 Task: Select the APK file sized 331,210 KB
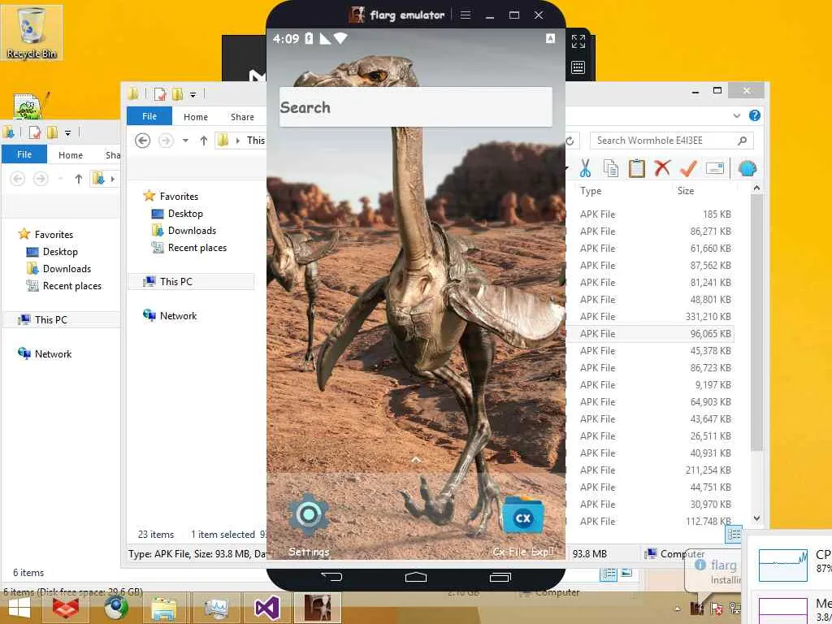[x=650, y=317]
